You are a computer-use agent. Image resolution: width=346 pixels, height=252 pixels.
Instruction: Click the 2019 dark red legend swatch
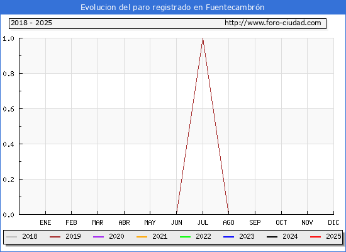(55, 237)
